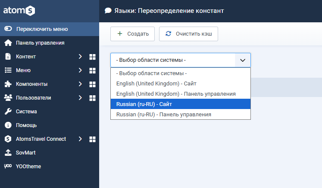Select English (United Kingdom) - Панель управления option
The width and height of the screenshot is (322, 188).
181,94
